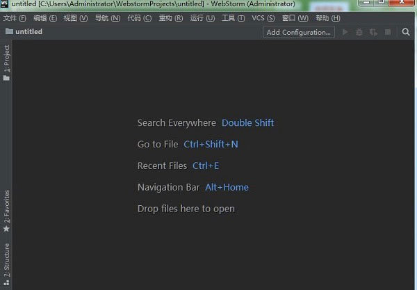Click the WebStorm logo in the title bar
417x290 pixels.
pyautogui.click(x=5, y=3)
